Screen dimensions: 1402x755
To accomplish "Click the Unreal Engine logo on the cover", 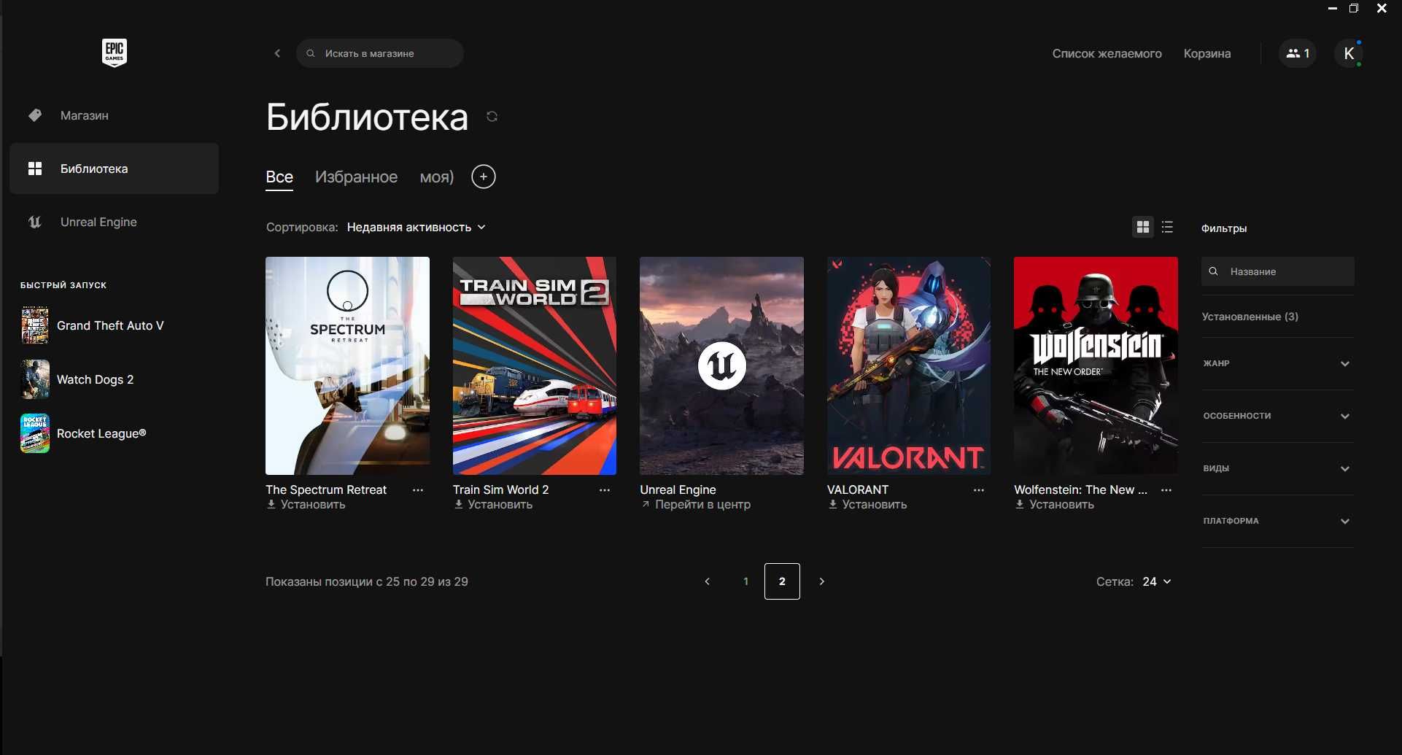I will (721, 365).
